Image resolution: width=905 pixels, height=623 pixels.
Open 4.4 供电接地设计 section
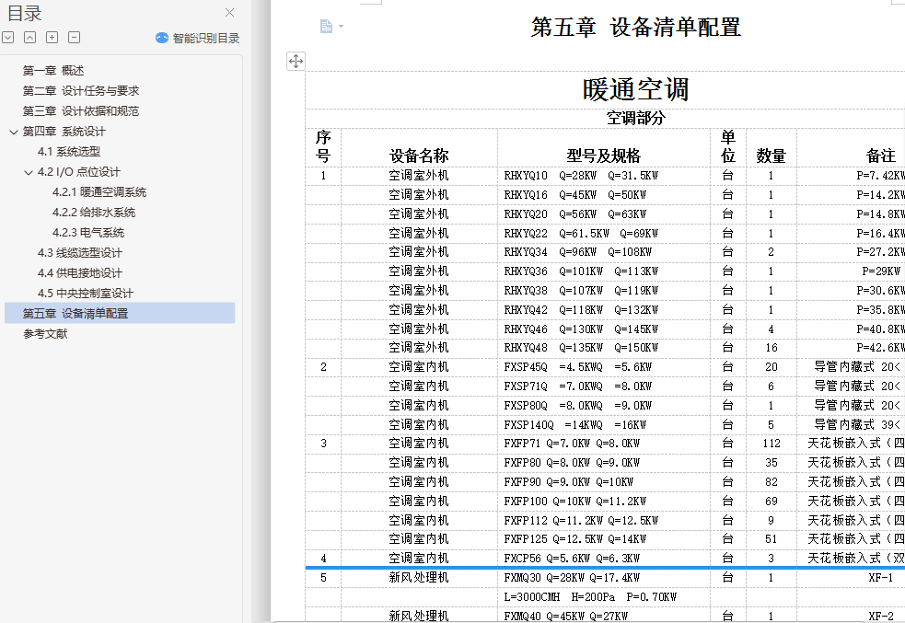[80, 273]
